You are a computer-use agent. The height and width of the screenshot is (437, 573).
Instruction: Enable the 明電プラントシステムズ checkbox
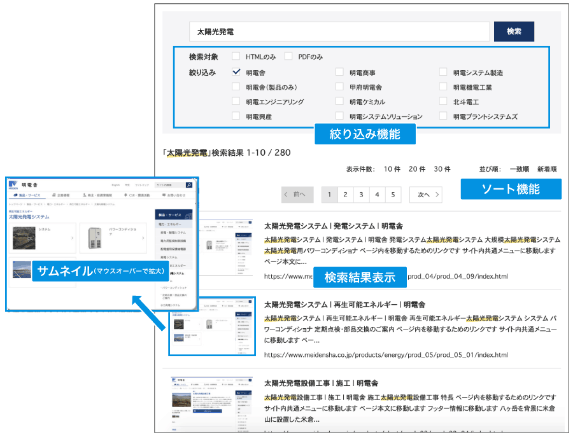pyautogui.click(x=443, y=116)
